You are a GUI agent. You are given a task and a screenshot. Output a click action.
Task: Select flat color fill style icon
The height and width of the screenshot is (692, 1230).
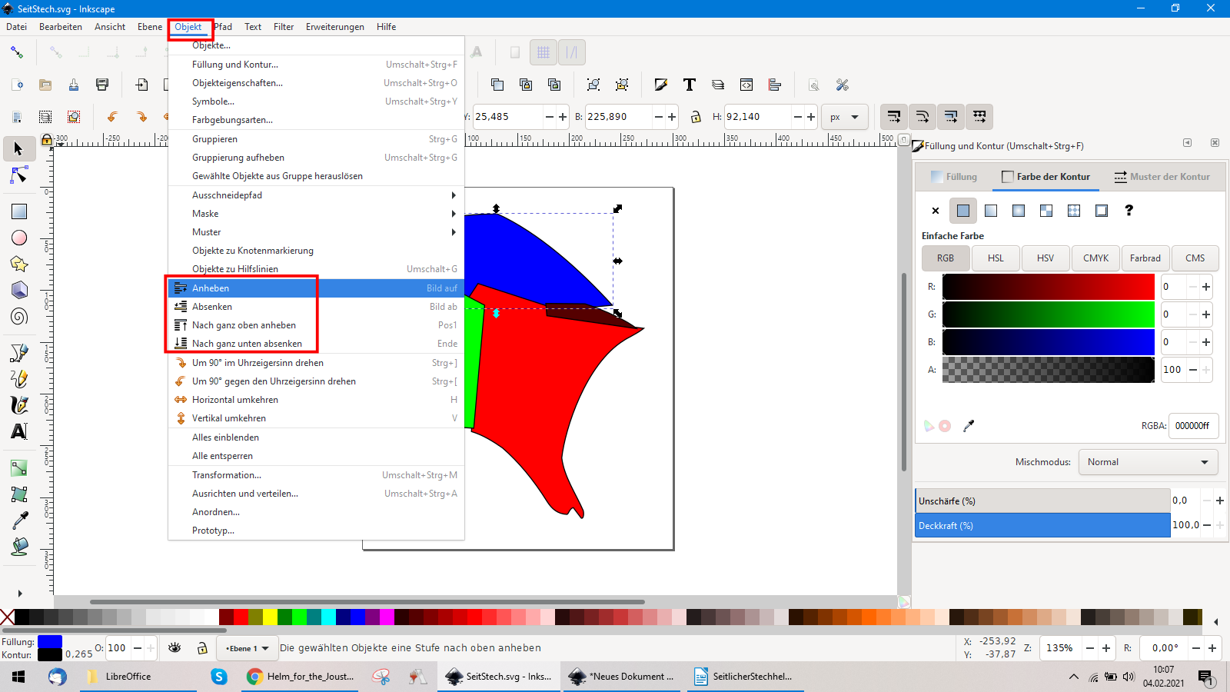963,211
